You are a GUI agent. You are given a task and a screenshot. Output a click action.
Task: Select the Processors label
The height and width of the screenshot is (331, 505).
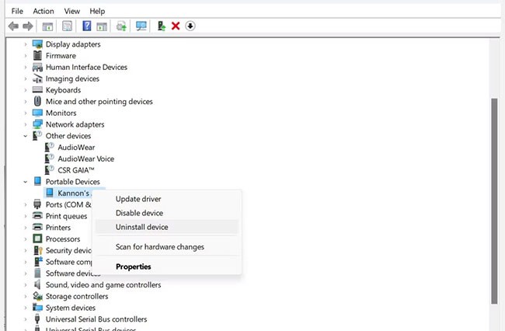coord(63,239)
